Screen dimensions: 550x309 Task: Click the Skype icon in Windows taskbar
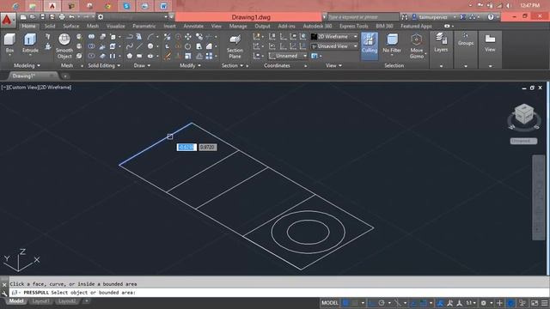pyautogui.click(x=126, y=6)
